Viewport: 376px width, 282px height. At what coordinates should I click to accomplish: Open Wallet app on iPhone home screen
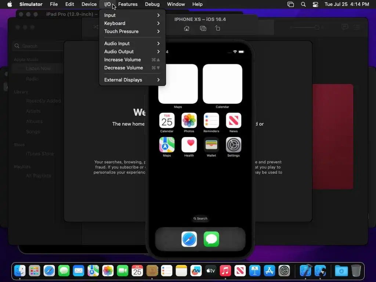coord(211,145)
